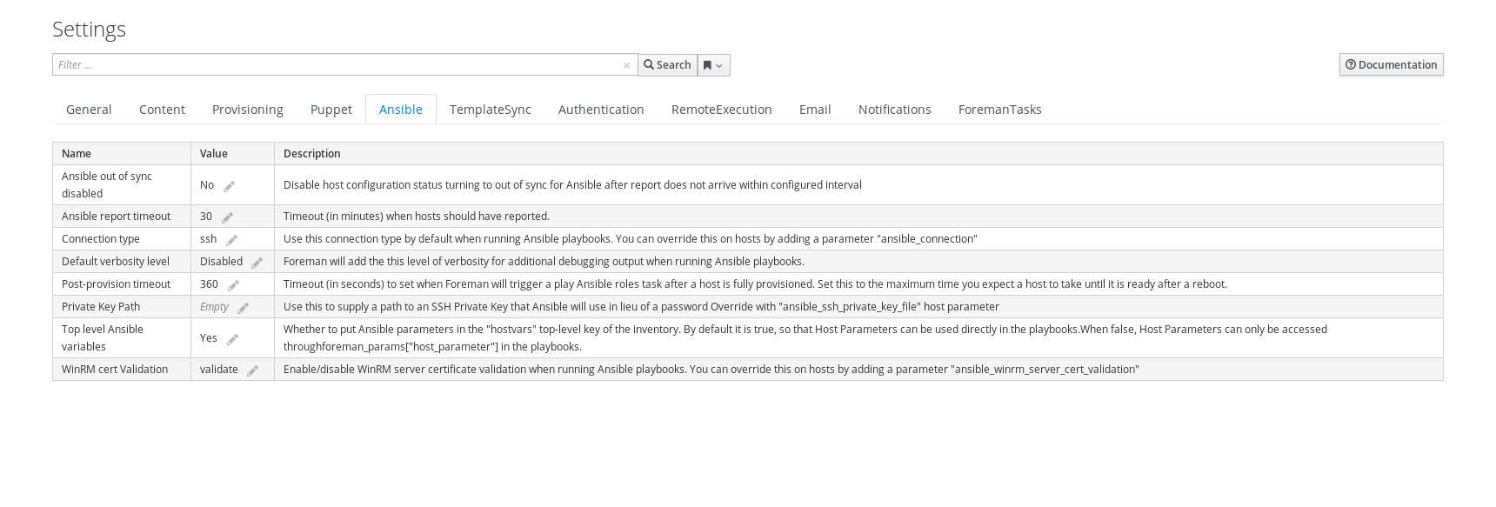The height and width of the screenshot is (507, 1496).
Task: Click the 'Connection type' name cell
Action: click(x=122, y=239)
